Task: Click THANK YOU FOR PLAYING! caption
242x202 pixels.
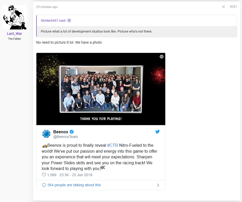Action: coord(101,119)
